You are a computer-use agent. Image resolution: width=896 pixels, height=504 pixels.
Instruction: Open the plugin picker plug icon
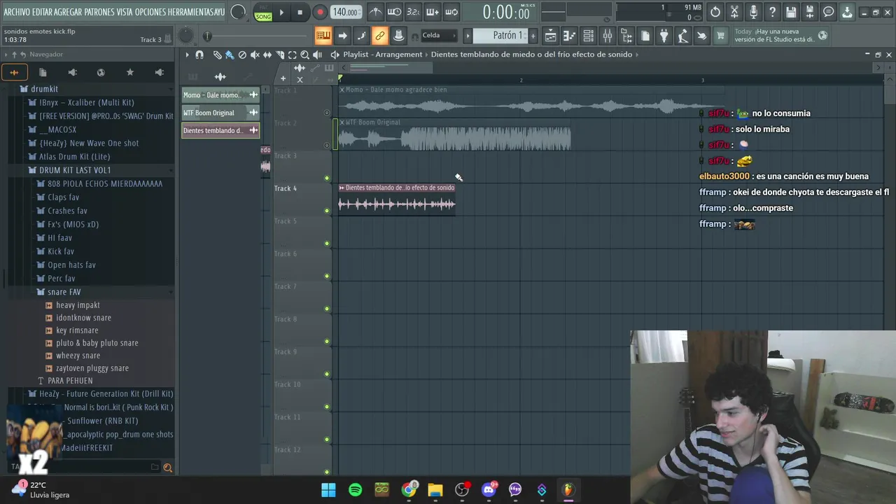pos(664,36)
